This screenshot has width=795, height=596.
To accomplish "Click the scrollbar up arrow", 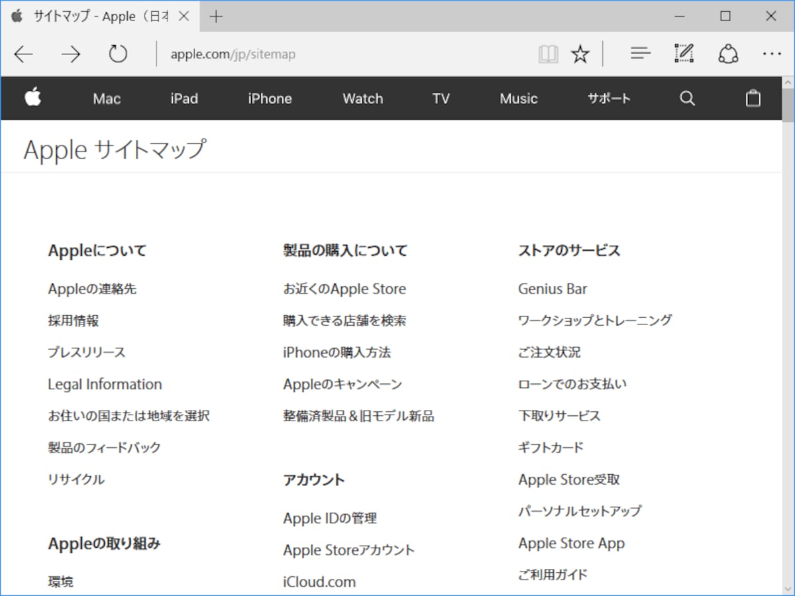I will (788, 81).
